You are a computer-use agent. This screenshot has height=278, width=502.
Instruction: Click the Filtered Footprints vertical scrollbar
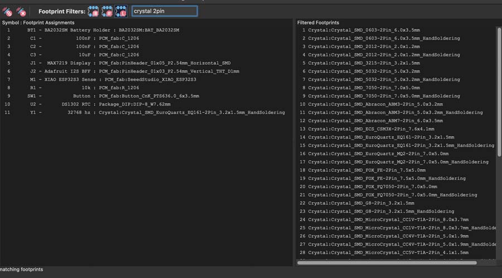(x=499, y=89)
